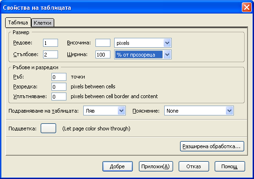The height and width of the screenshot is (179, 254).
Task: Expand the % от прозореца width dropdown
Action: coord(143,55)
